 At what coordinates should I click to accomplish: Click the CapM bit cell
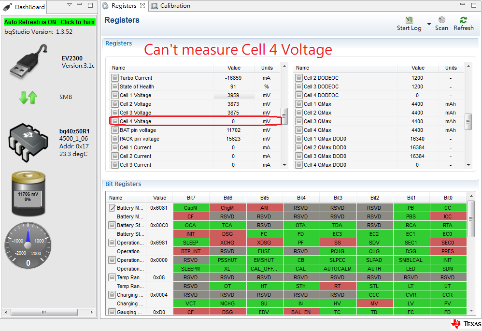tap(191, 208)
